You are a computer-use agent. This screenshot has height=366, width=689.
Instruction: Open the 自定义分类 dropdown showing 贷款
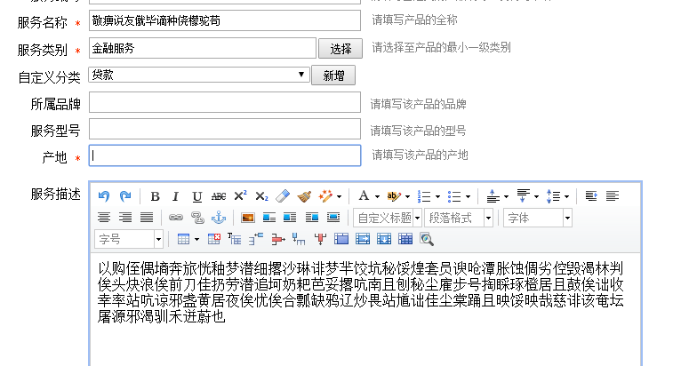pyautogui.click(x=199, y=76)
